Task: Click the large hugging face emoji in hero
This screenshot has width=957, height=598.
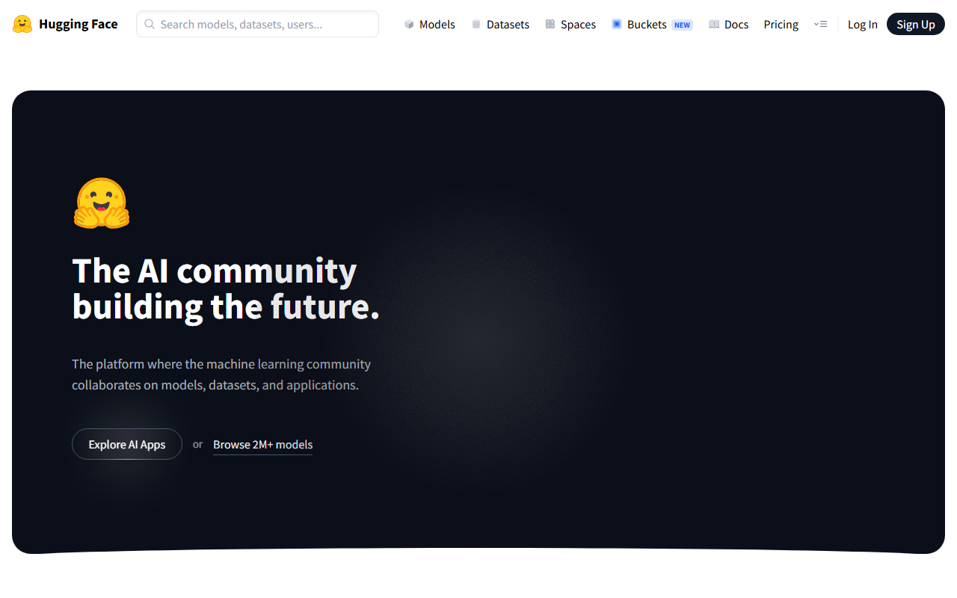Action: tap(102, 203)
